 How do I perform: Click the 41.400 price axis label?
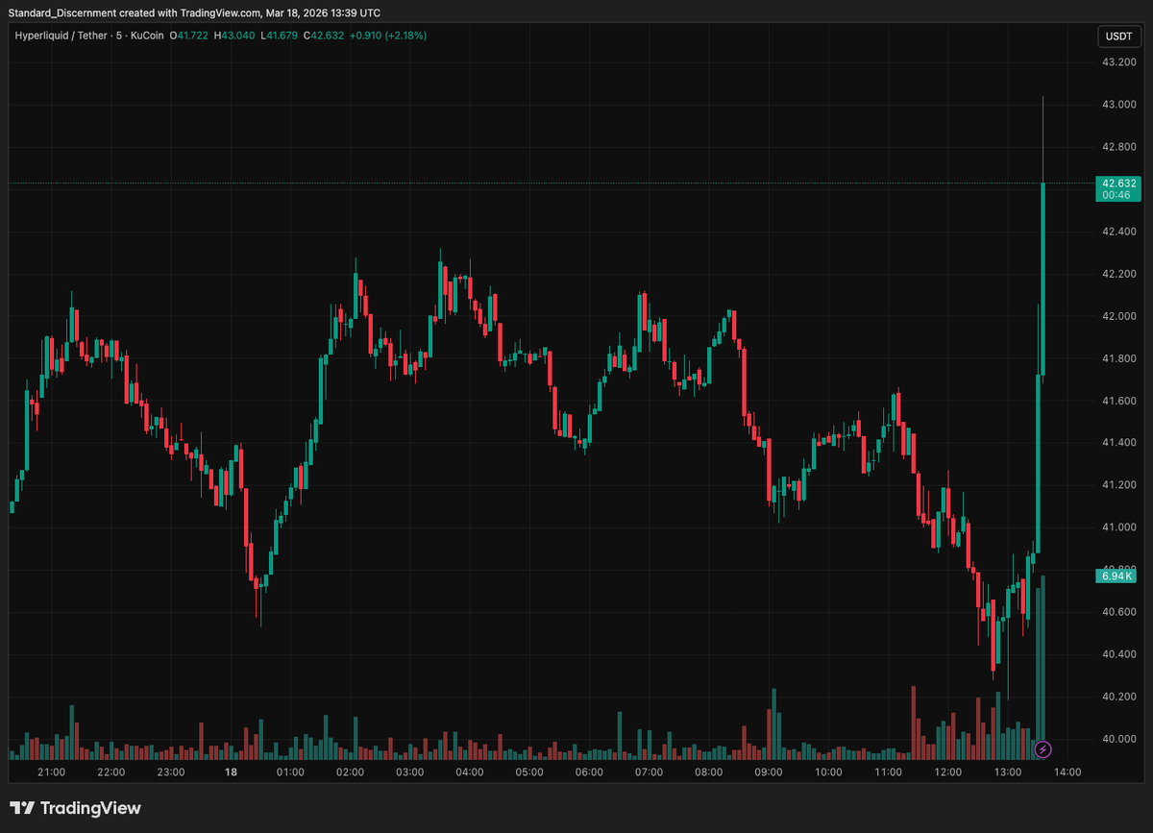coord(1117,443)
